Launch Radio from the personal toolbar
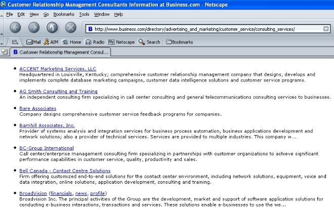The width and height of the screenshot is (334, 210). click(x=95, y=42)
